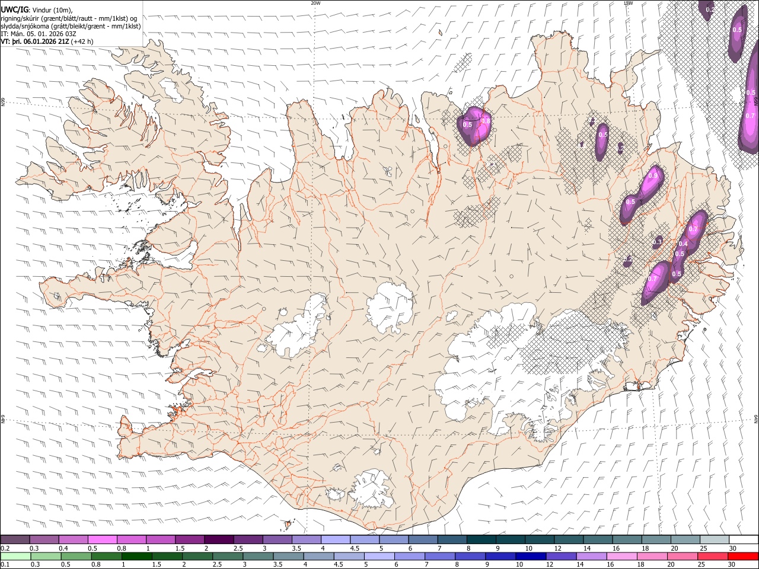Pick the upper legend swatch between 1 and 1.5
The image size is (759, 569).
pos(161,539)
